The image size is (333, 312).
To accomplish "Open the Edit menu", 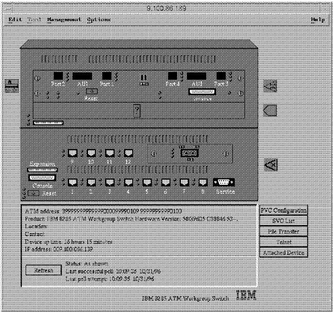I will (15, 19).
